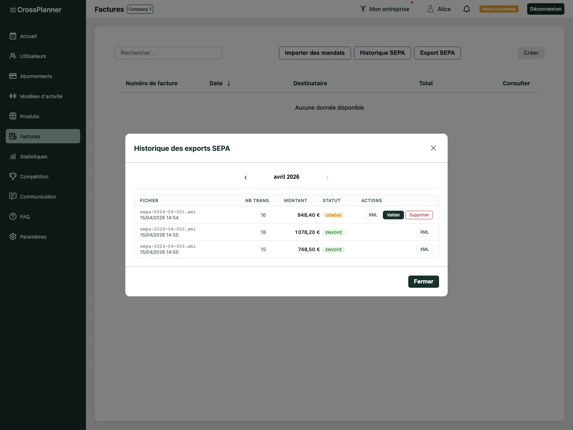The image size is (573, 430).
Task: Open the notifications bell icon
Action: (x=466, y=9)
